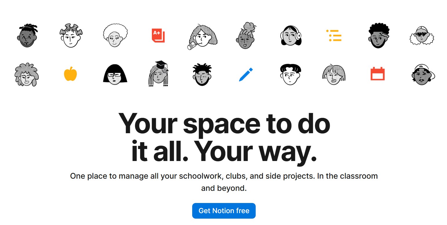Click the red calendar icon
Screen dimensions: 447x225
pos(378,74)
